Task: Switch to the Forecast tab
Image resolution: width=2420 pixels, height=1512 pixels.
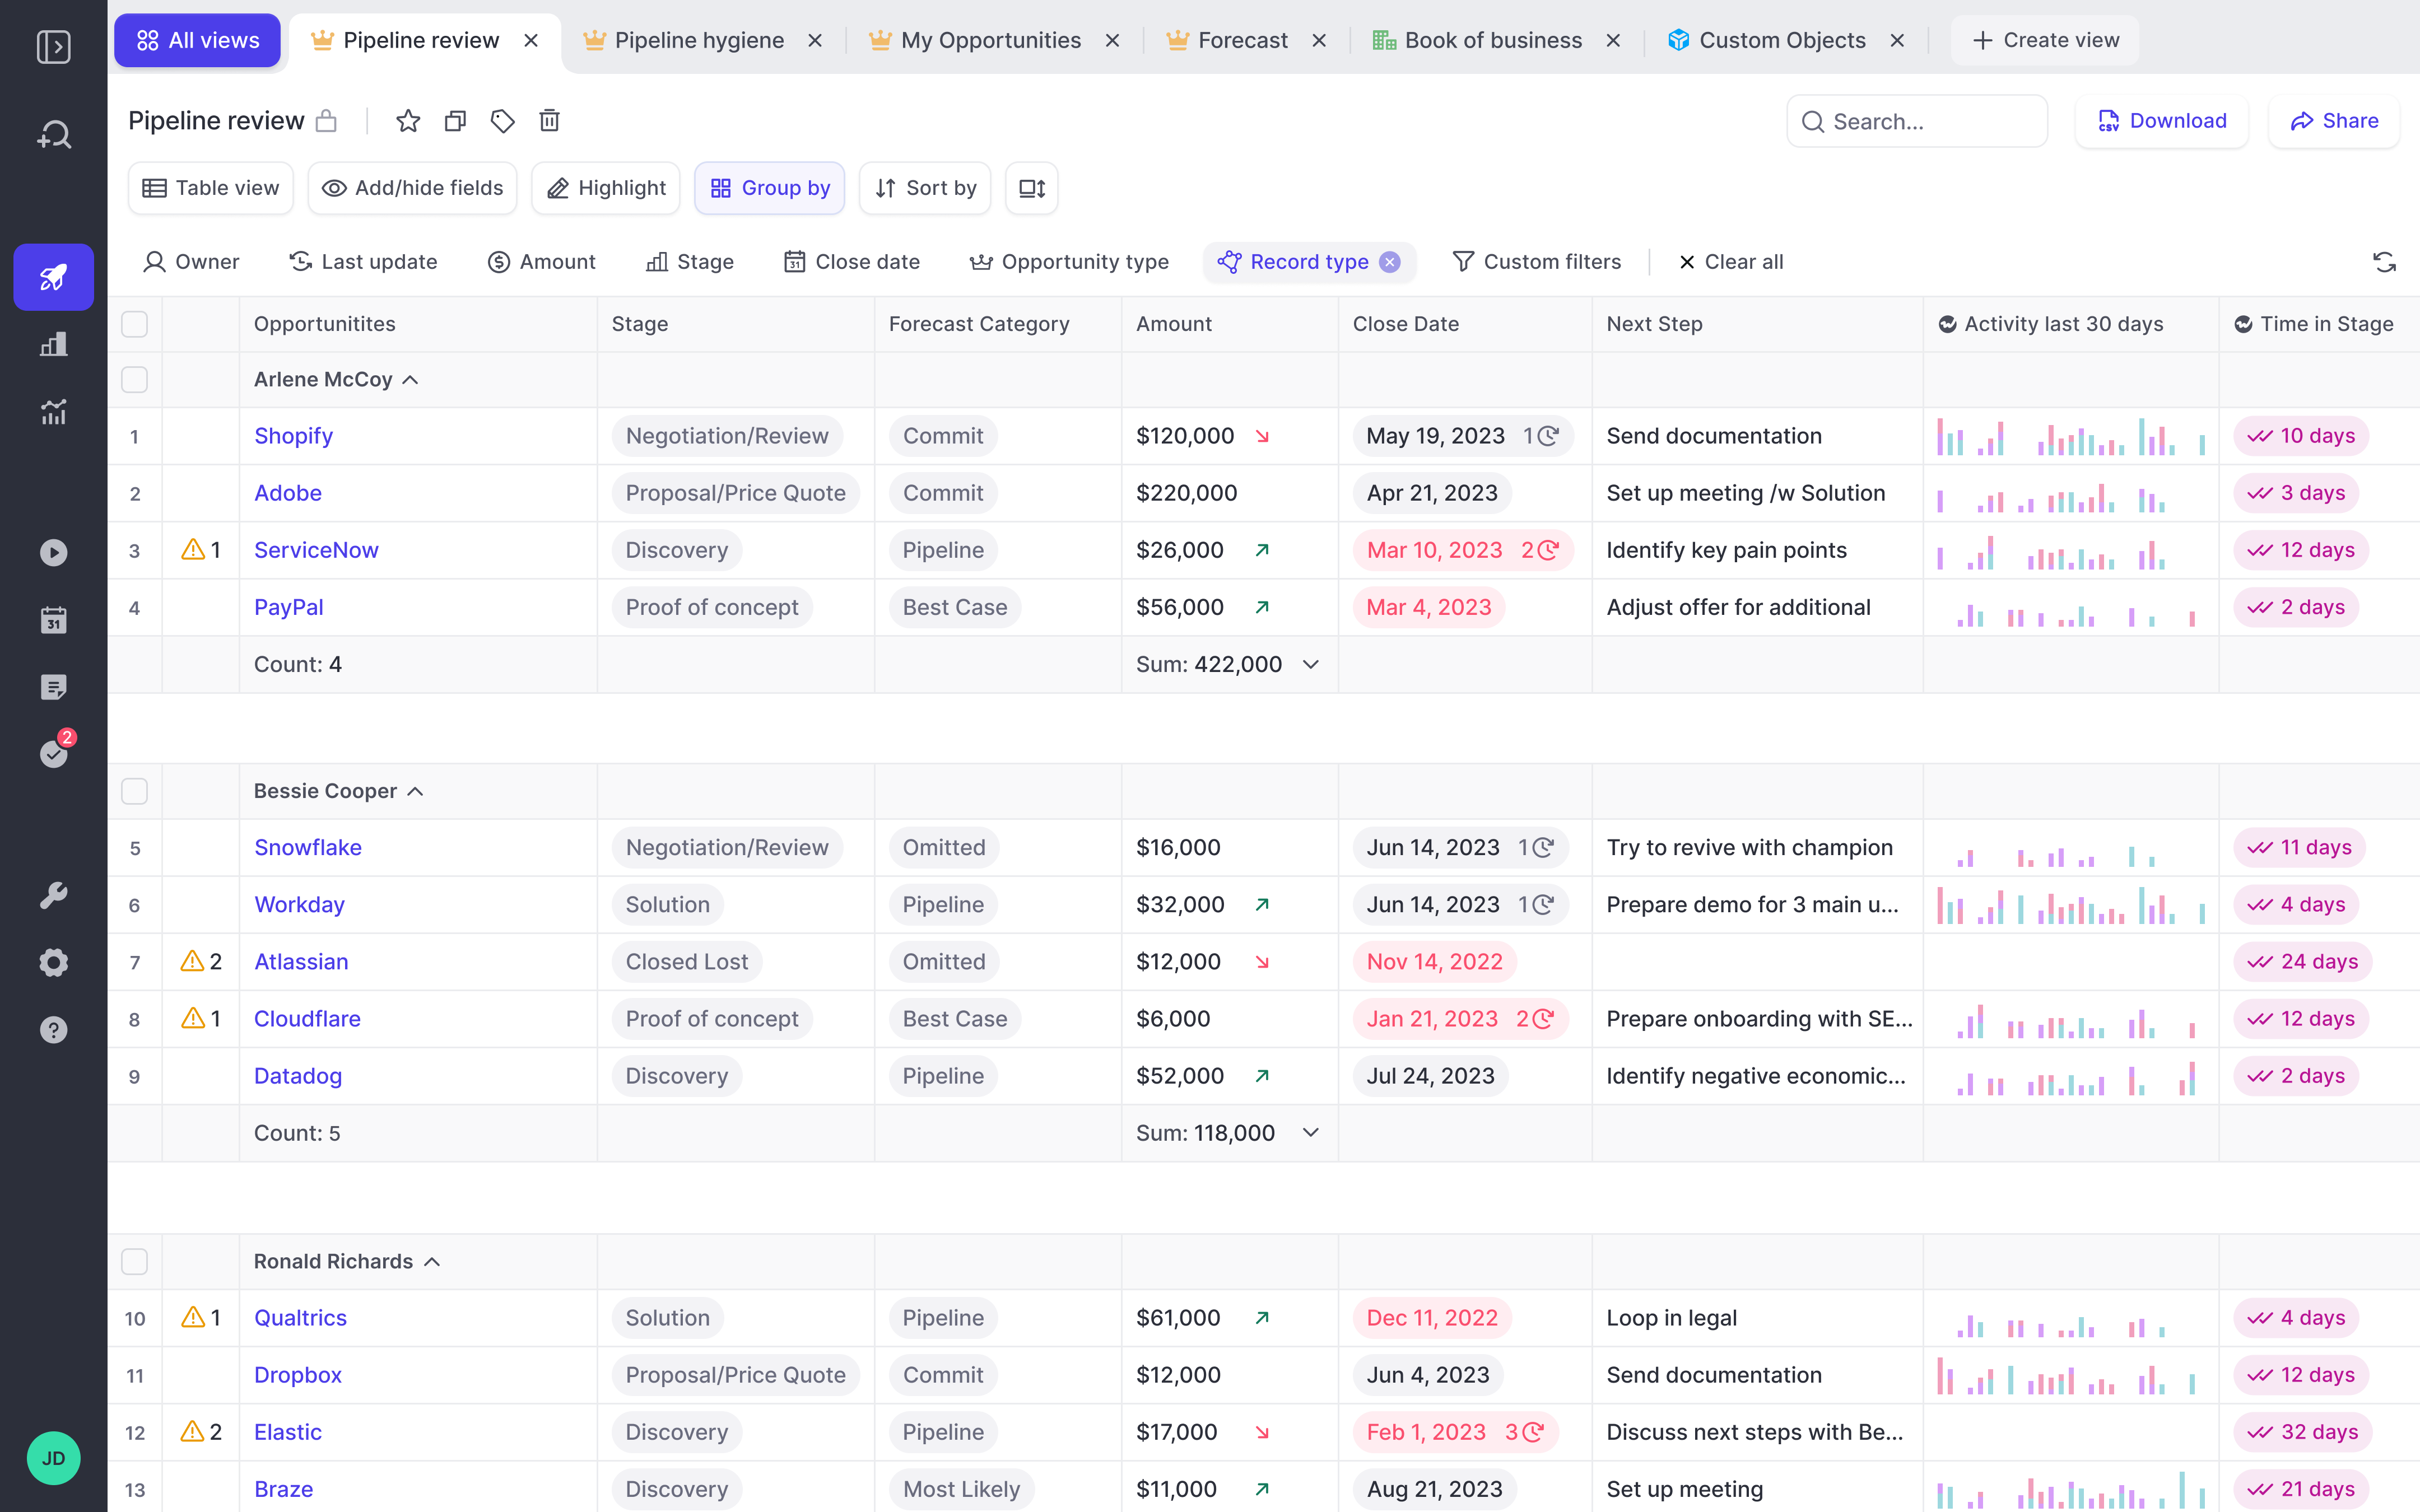Action: click(x=1242, y=40)
